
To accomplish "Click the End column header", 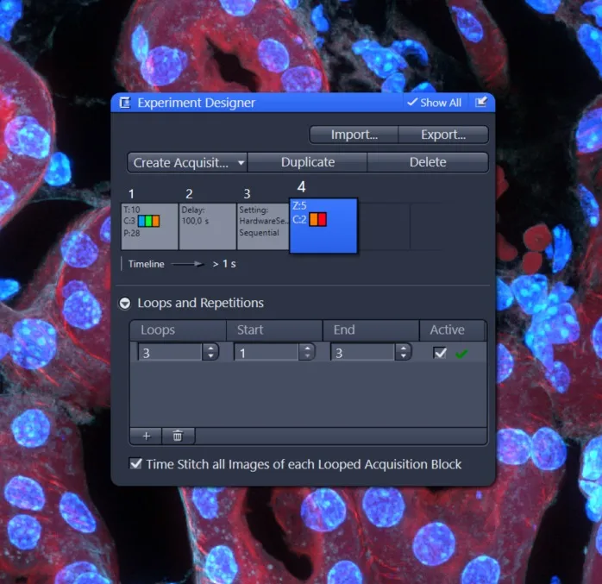I will click(371, 330).
